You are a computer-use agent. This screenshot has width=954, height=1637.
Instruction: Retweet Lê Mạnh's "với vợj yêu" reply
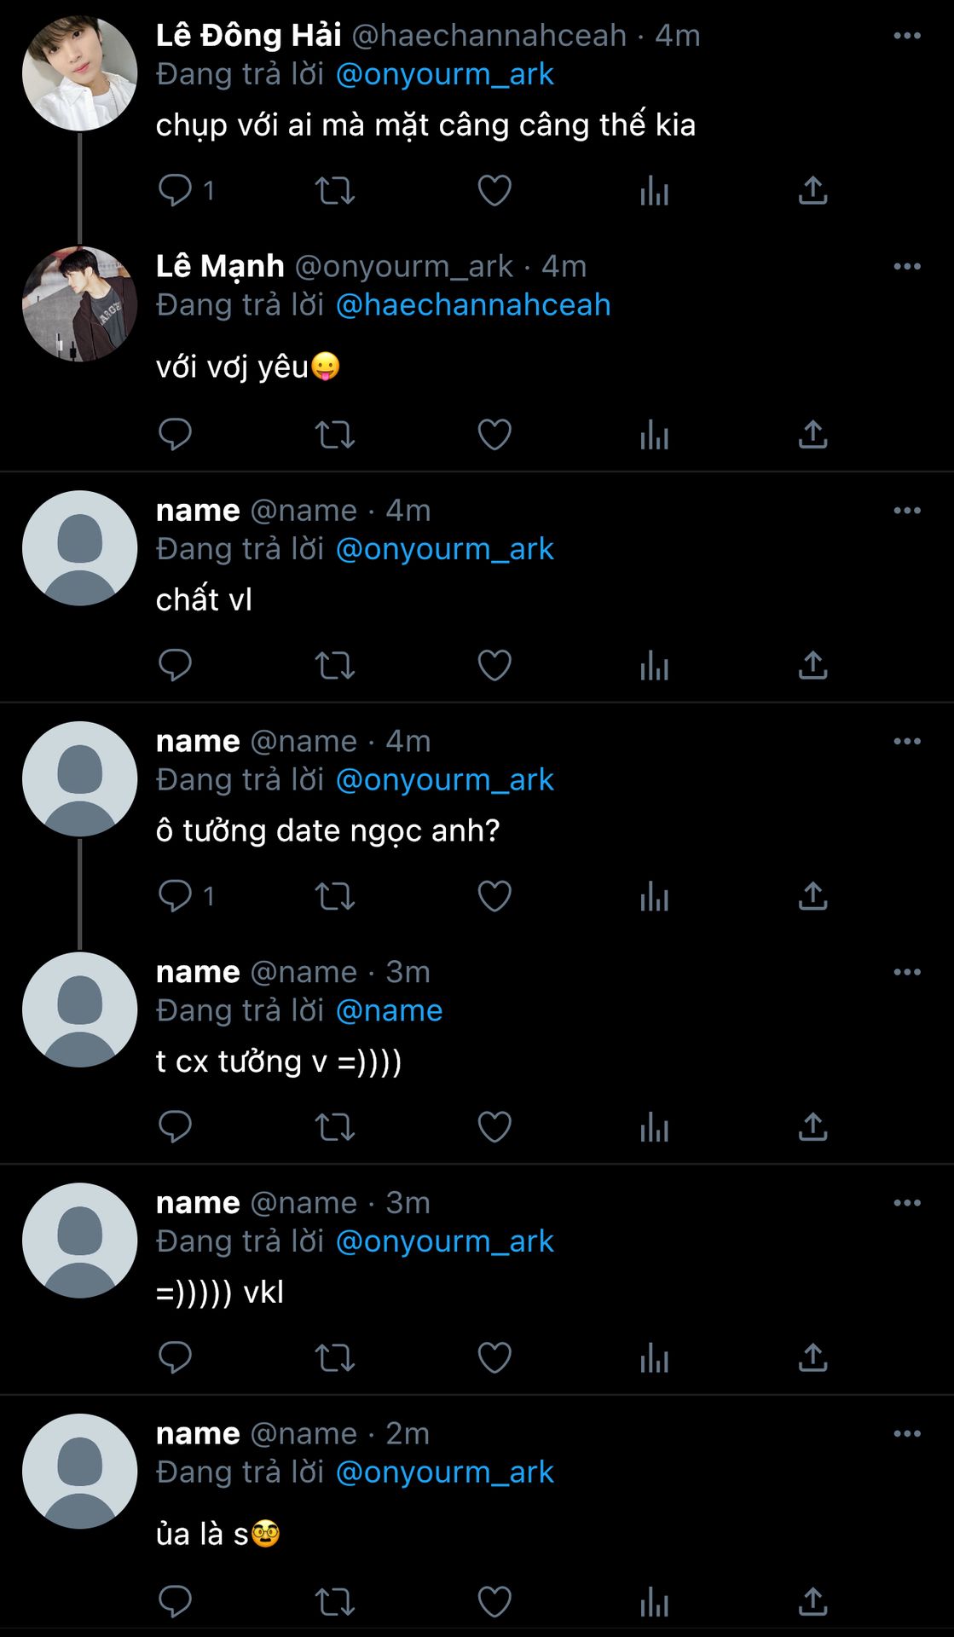[334, 435]
